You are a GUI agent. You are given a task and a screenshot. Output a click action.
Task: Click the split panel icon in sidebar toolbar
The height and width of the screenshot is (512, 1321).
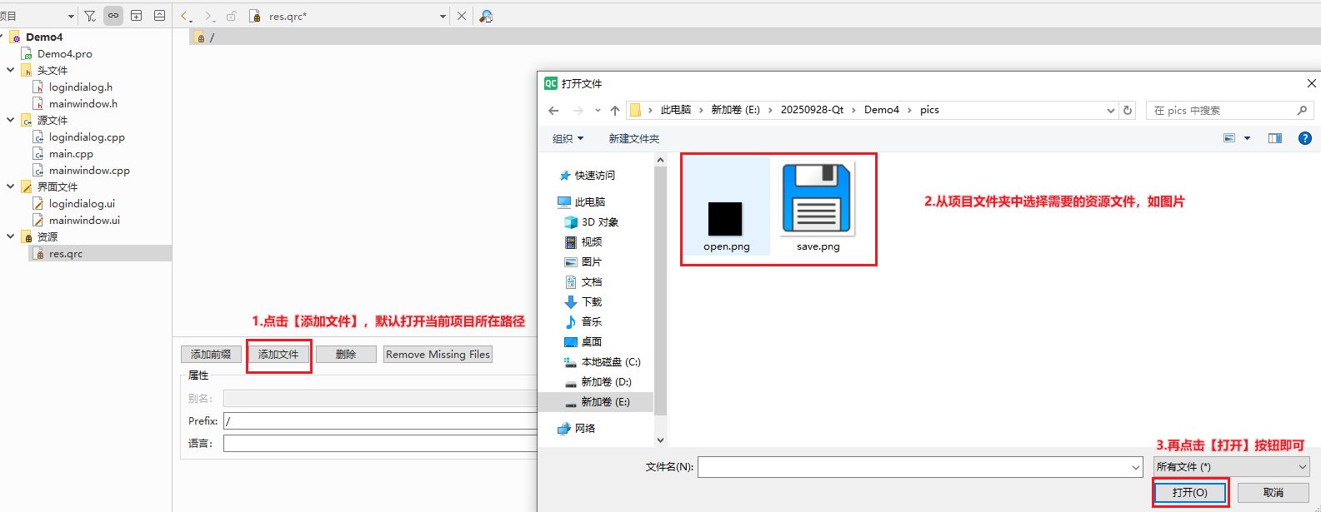point(137,16)
